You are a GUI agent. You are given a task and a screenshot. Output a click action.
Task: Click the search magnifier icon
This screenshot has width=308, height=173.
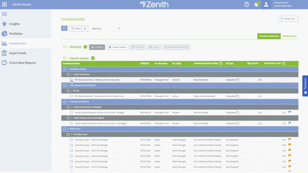click(x=119, y=29)
